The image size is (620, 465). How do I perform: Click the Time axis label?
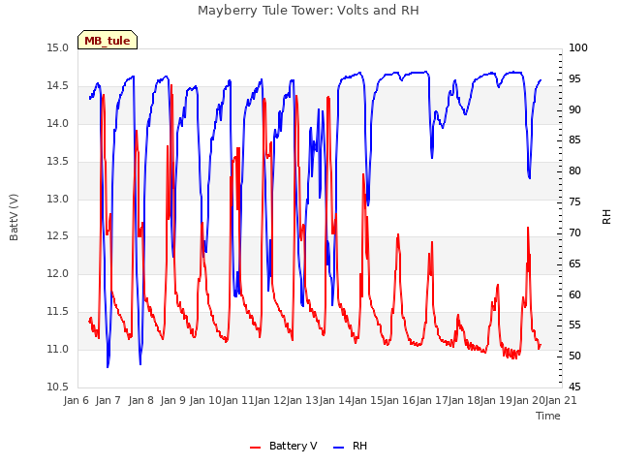point(548,416)
